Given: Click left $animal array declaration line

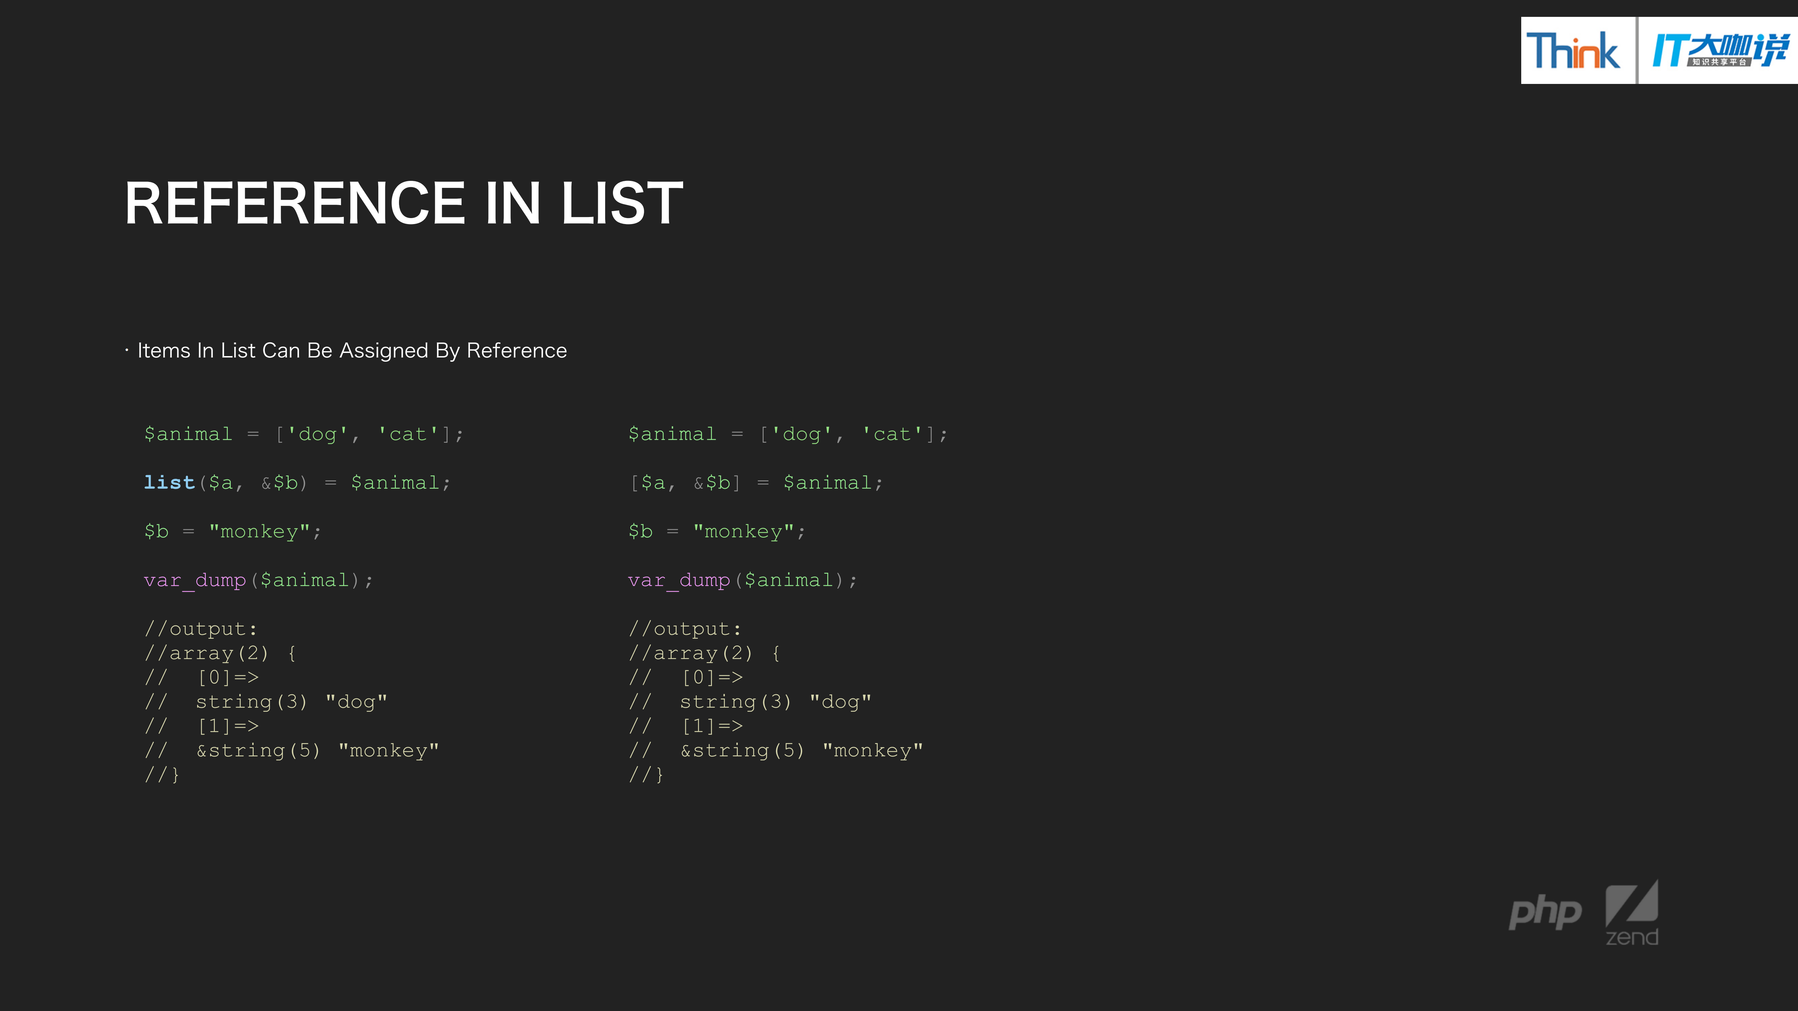Looking at the screenshot, I should click(303, 434).
